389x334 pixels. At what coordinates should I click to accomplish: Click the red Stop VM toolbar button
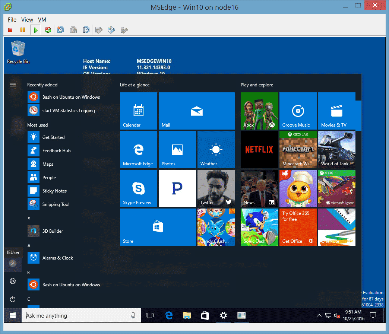[10, 30]
